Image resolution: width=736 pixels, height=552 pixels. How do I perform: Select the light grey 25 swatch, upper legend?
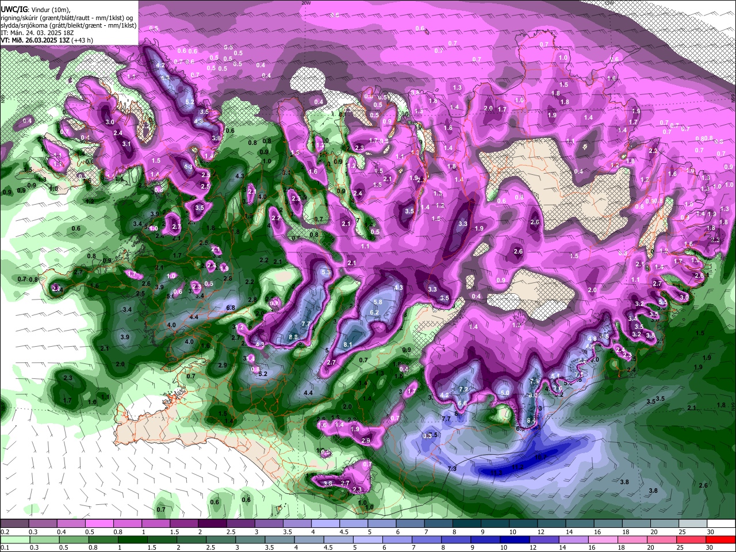[693, 523]
